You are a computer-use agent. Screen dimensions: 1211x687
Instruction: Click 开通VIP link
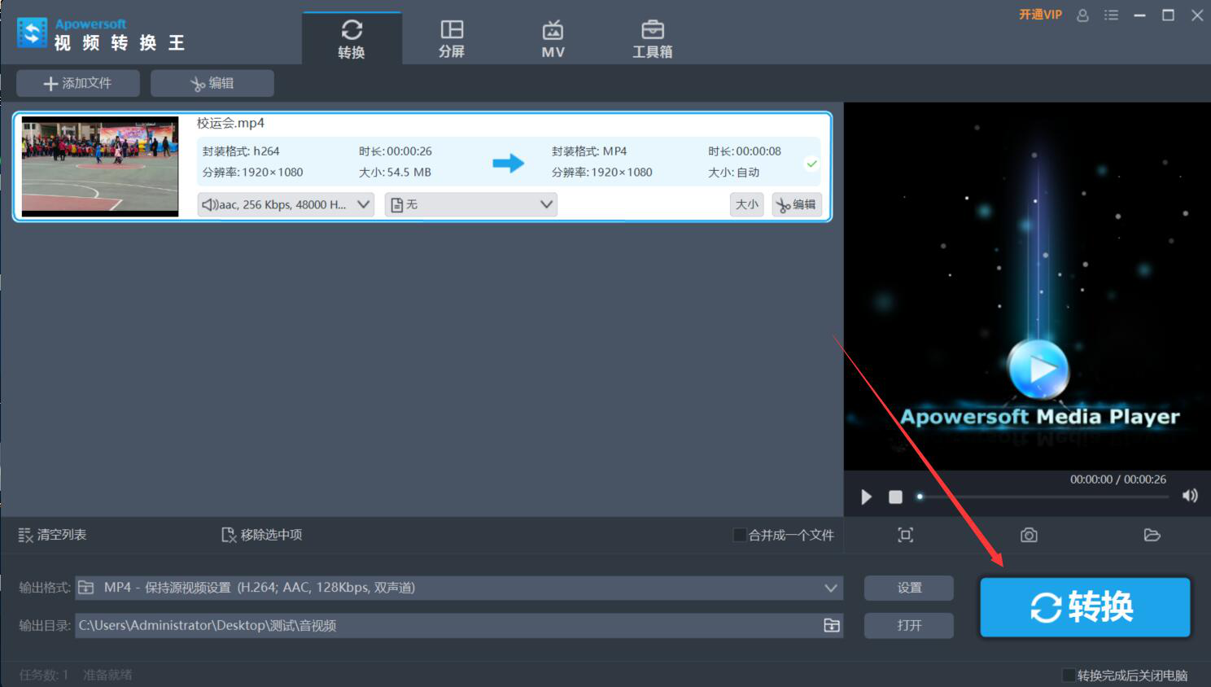coord(1040,15)
